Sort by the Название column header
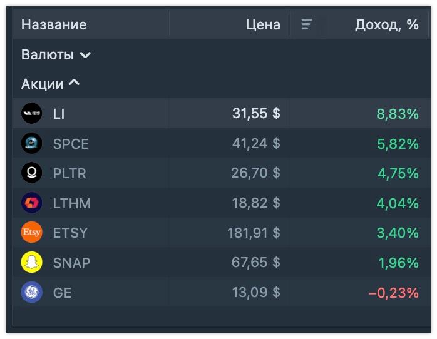 pos(54,24)
